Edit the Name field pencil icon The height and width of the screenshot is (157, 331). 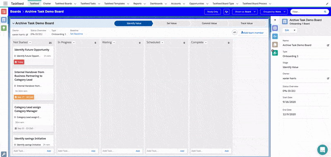pos(328,45)
